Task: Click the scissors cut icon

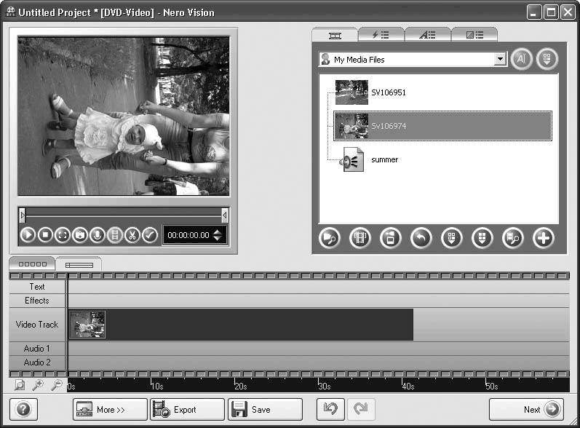Action: (x=132, y=235)
